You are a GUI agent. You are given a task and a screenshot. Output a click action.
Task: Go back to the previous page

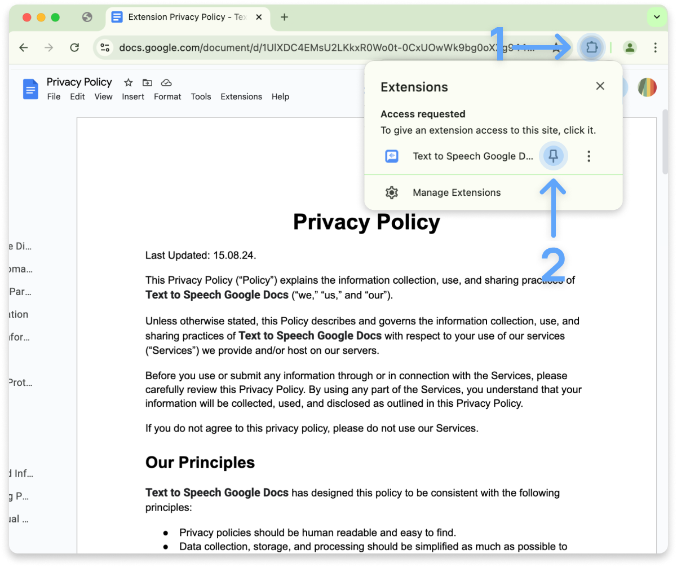(x=24, y=47)
